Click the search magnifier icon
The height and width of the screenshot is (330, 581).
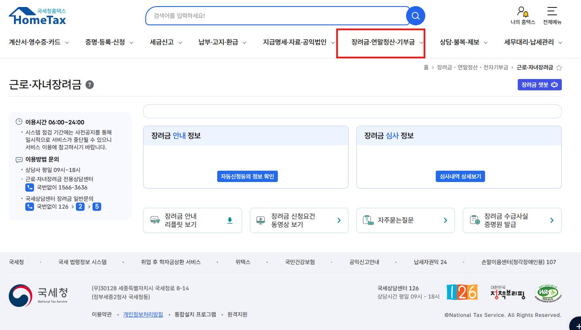click(x=415, y=16)
